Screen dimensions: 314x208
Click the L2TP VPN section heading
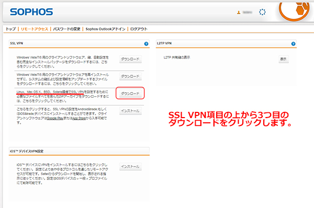point(164,43)
